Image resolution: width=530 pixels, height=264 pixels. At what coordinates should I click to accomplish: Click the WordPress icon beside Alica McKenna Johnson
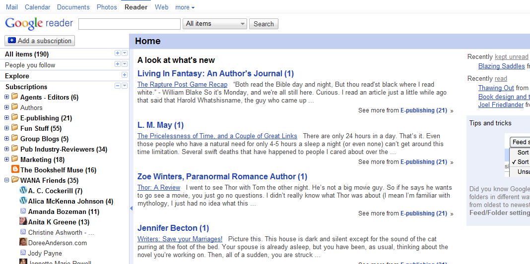tap(23, 201)
